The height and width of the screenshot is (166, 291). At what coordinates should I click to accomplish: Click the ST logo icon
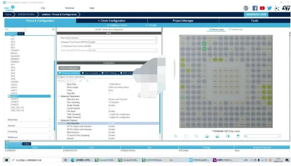pos(286,8)
